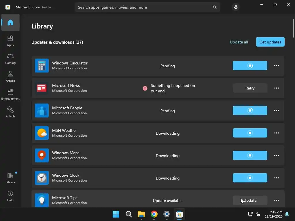Screen dimensions: 295x221
Task: Open more options for Microsoft Tips
Action: pos(276,200)
